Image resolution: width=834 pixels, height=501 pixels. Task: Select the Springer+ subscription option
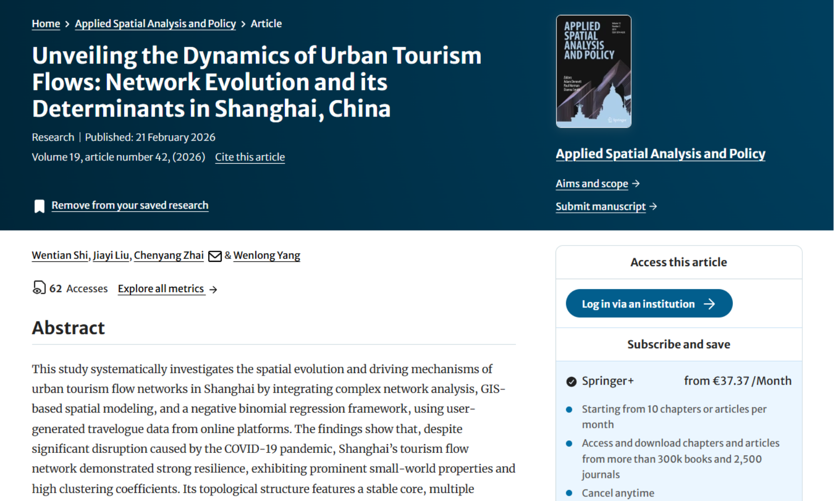[608, 381]
